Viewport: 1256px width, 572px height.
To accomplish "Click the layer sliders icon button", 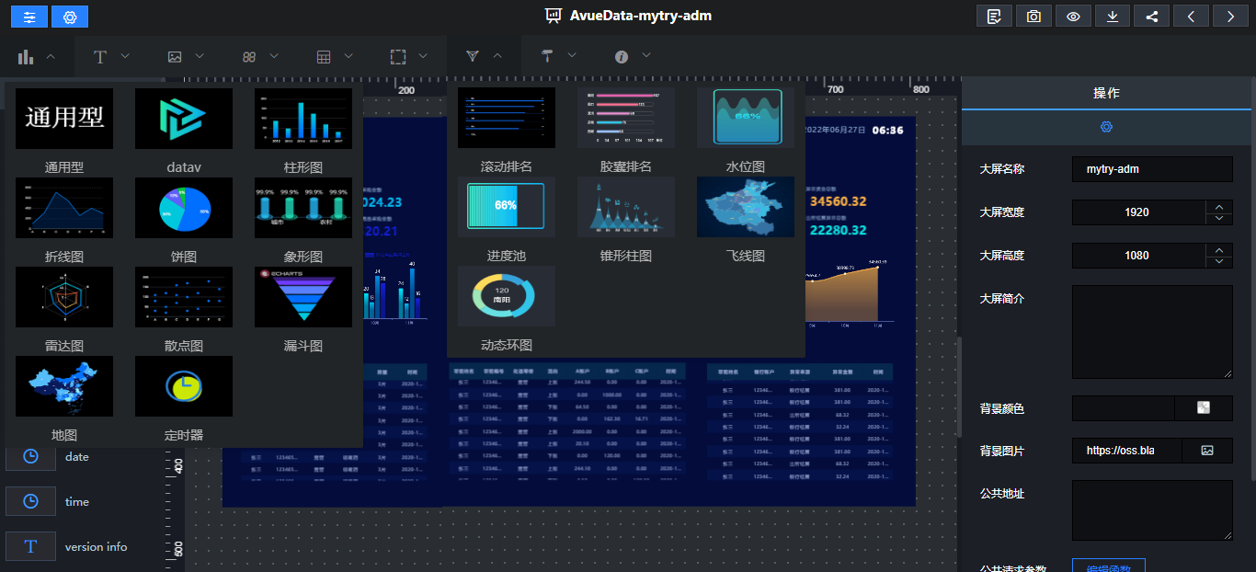I will 29,17.
